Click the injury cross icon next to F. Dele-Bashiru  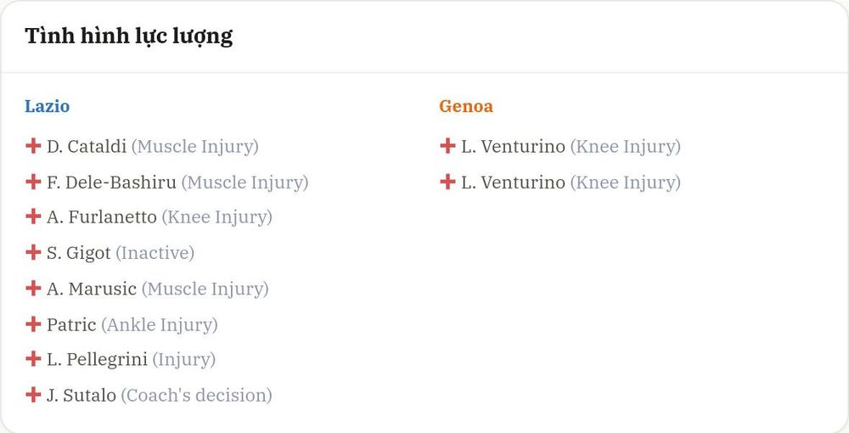click(x=33, y=182)
